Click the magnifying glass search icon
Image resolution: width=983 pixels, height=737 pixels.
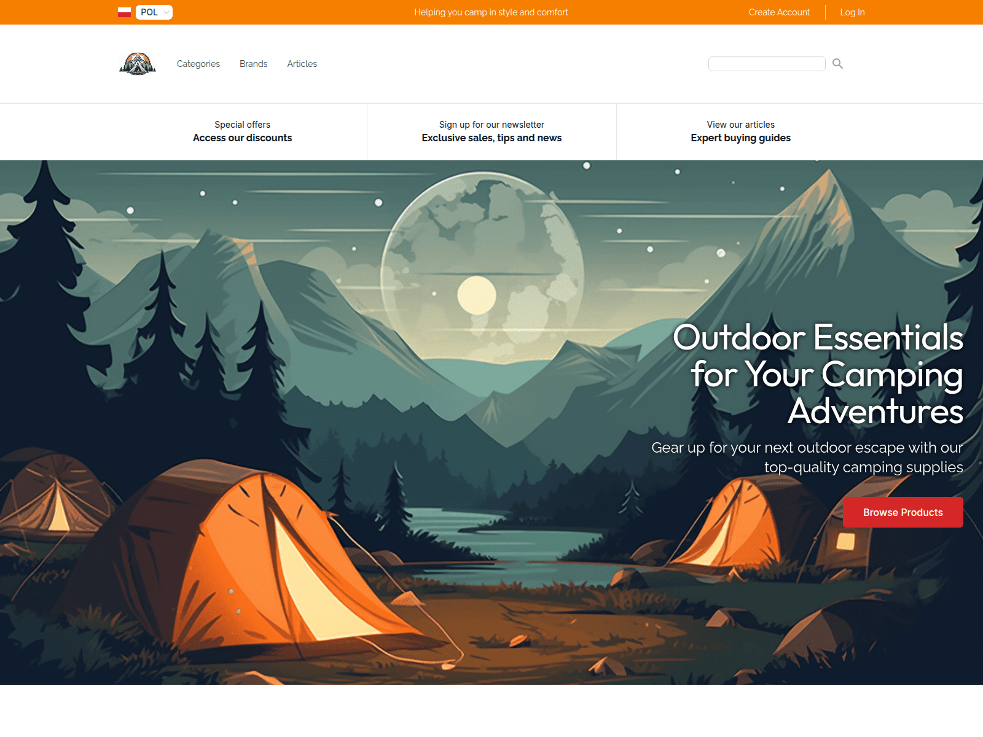click(x=837, y=63)
